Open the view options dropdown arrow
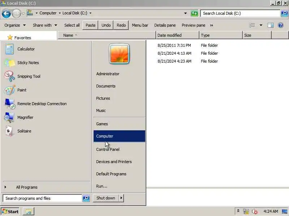The width and height of the screenshot is (289, 216). click(x=261, y=25)
